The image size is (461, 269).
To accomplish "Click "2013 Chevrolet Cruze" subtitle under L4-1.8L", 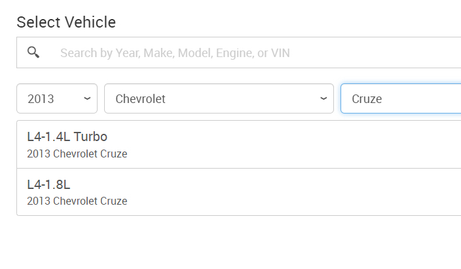I will point(77,201).
